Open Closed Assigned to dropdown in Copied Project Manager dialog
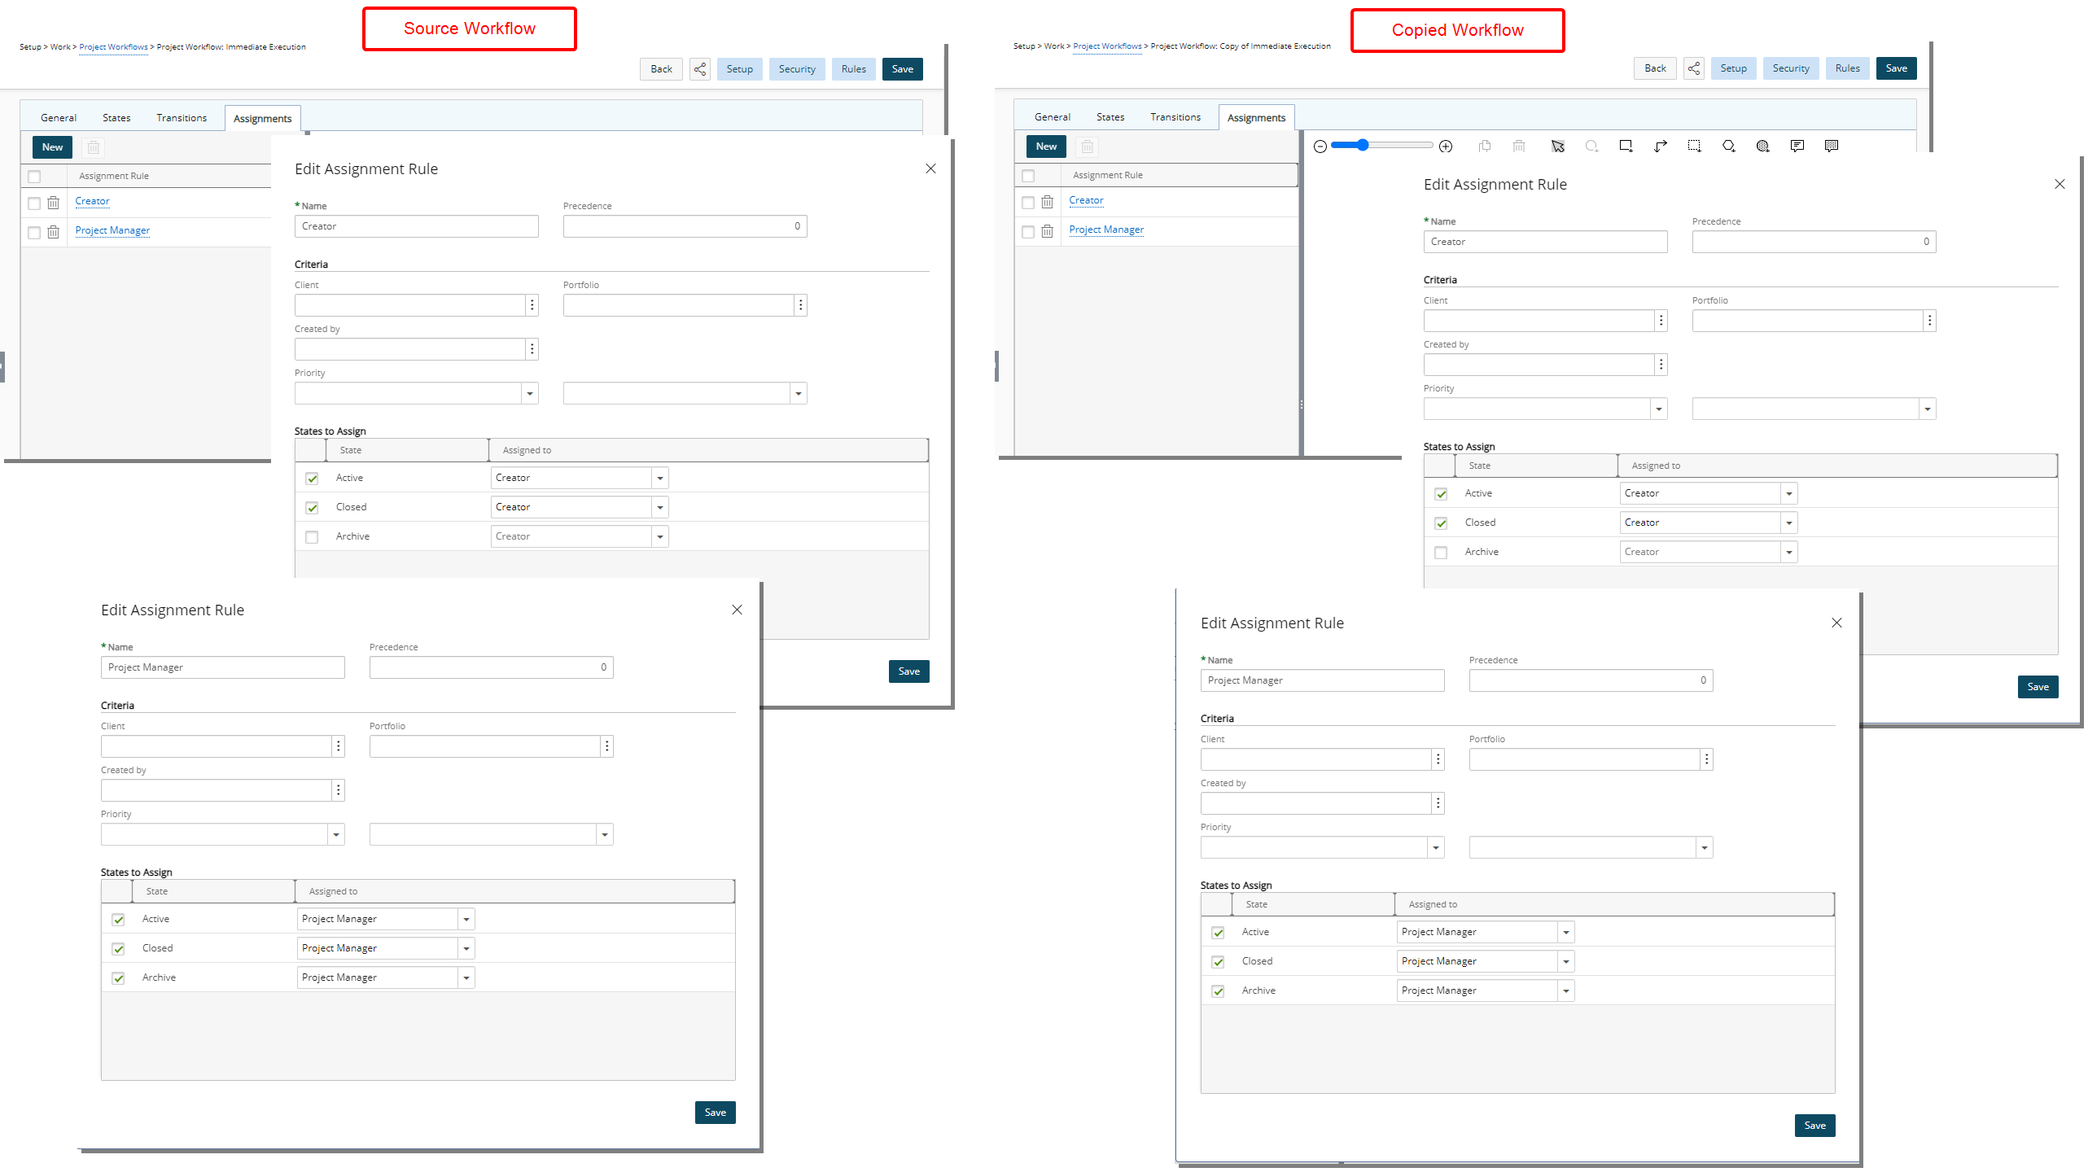The image size is (2088, 1172). click(x=1566, y=961)
